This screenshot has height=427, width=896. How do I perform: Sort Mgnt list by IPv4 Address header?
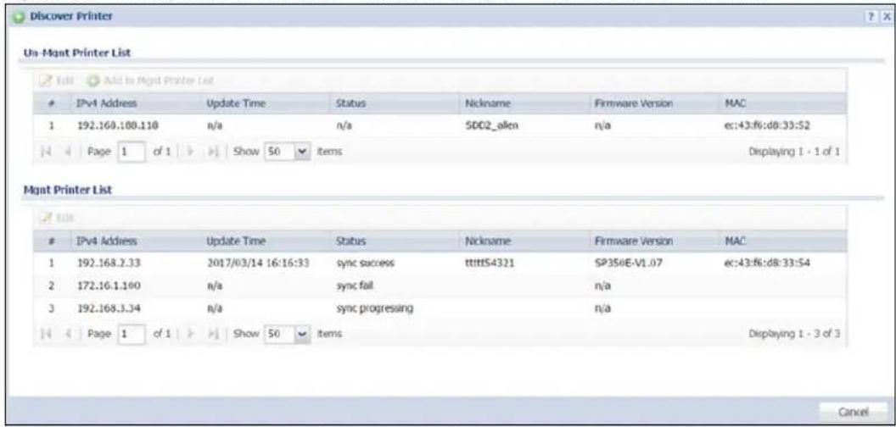pyautogui.click(x=135, y=241)
